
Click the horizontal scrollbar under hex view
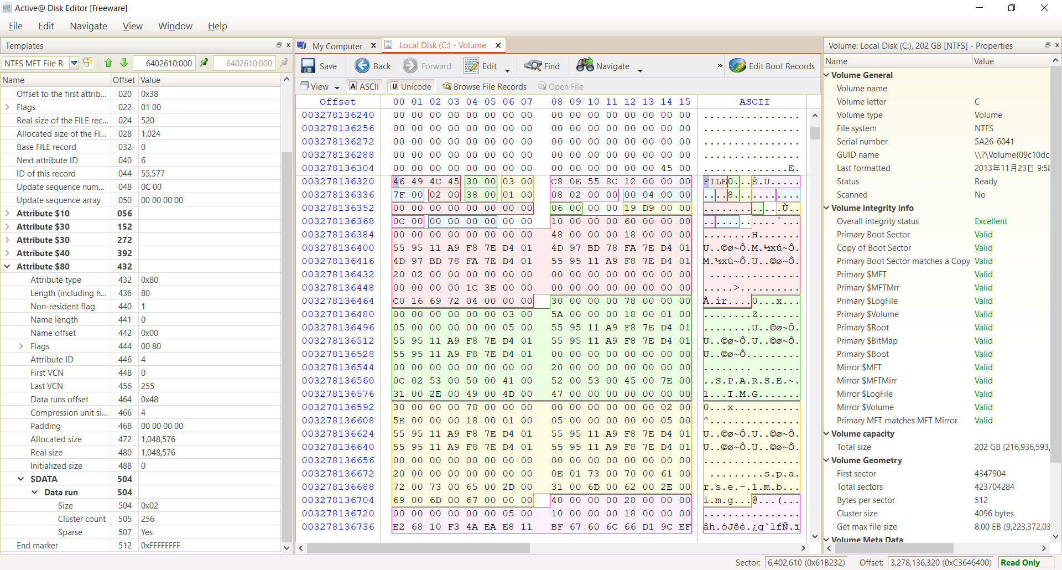[x=552, y=548]
